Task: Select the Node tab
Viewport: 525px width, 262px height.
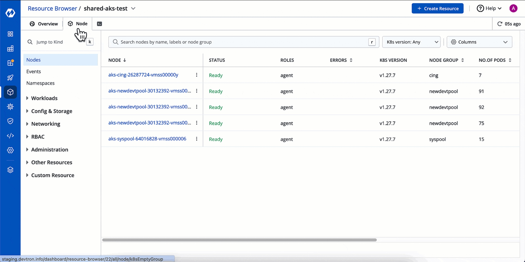Action: coord(77,24)
